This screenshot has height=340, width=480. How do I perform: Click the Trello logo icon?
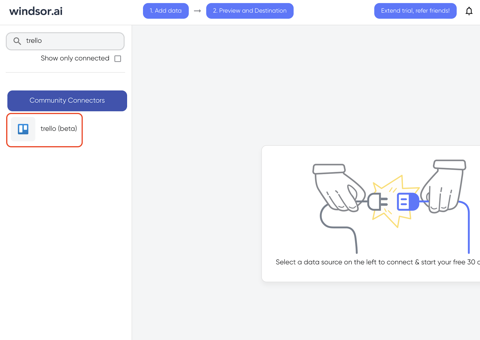pyautogui.click(x=23, y=129)
